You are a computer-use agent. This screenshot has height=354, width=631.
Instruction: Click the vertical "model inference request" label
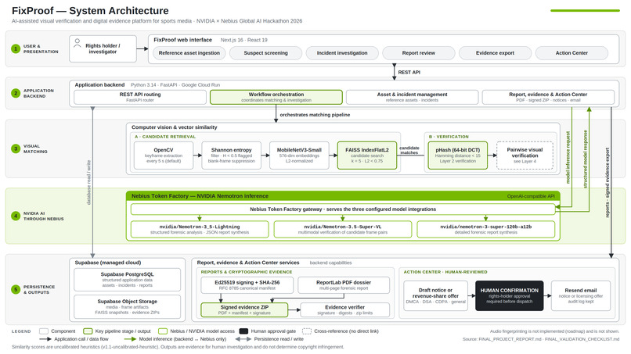click(568, 158)
